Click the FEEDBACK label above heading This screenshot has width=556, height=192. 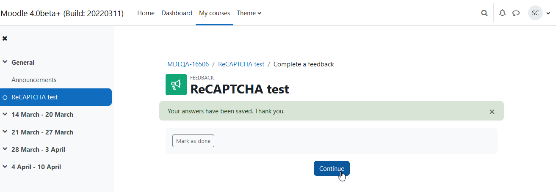click(x=202, y=78)
